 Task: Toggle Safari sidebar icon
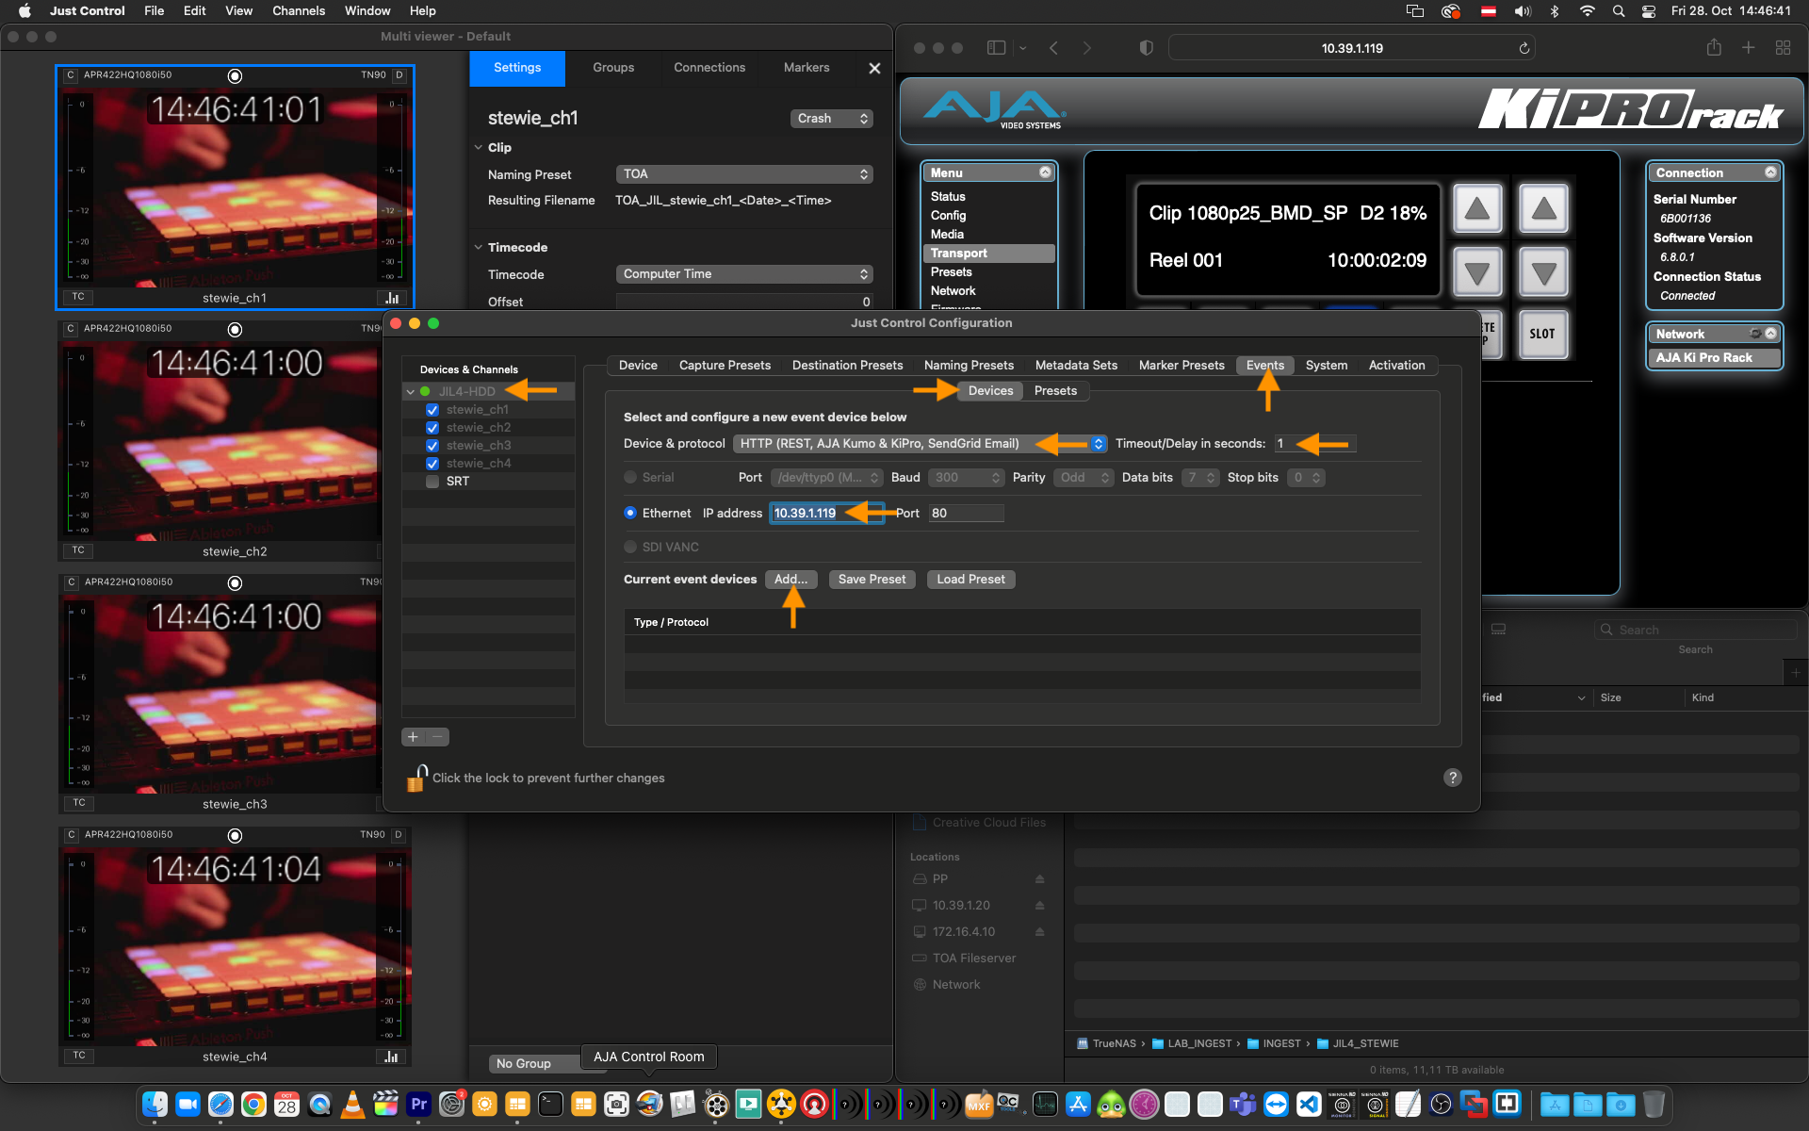pyautogui.click(x=996, y=48)
